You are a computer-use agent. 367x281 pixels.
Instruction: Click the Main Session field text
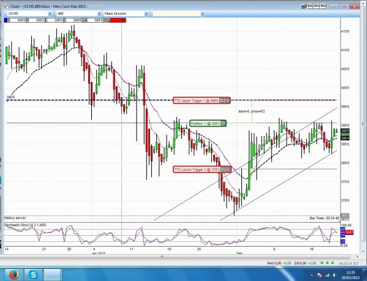tap(115, 14)
